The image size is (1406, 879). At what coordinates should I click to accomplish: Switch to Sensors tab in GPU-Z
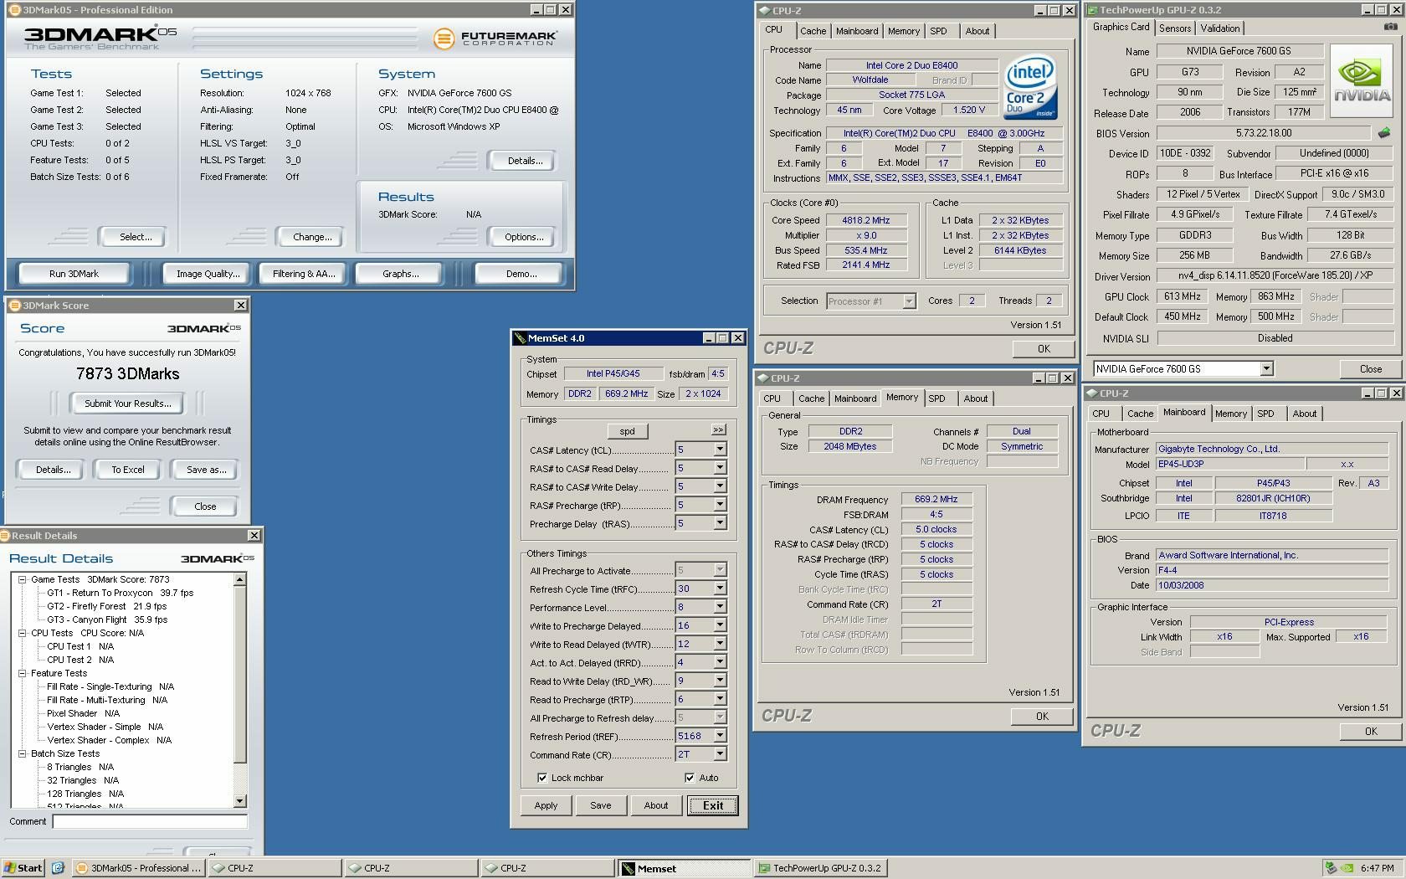tap(1175, 28)
